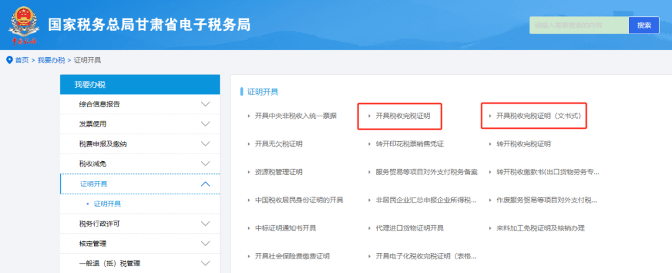This screenshot has width=672, height=273.
Task: Click the 证明开具 section heading
Action: (263, 91)
